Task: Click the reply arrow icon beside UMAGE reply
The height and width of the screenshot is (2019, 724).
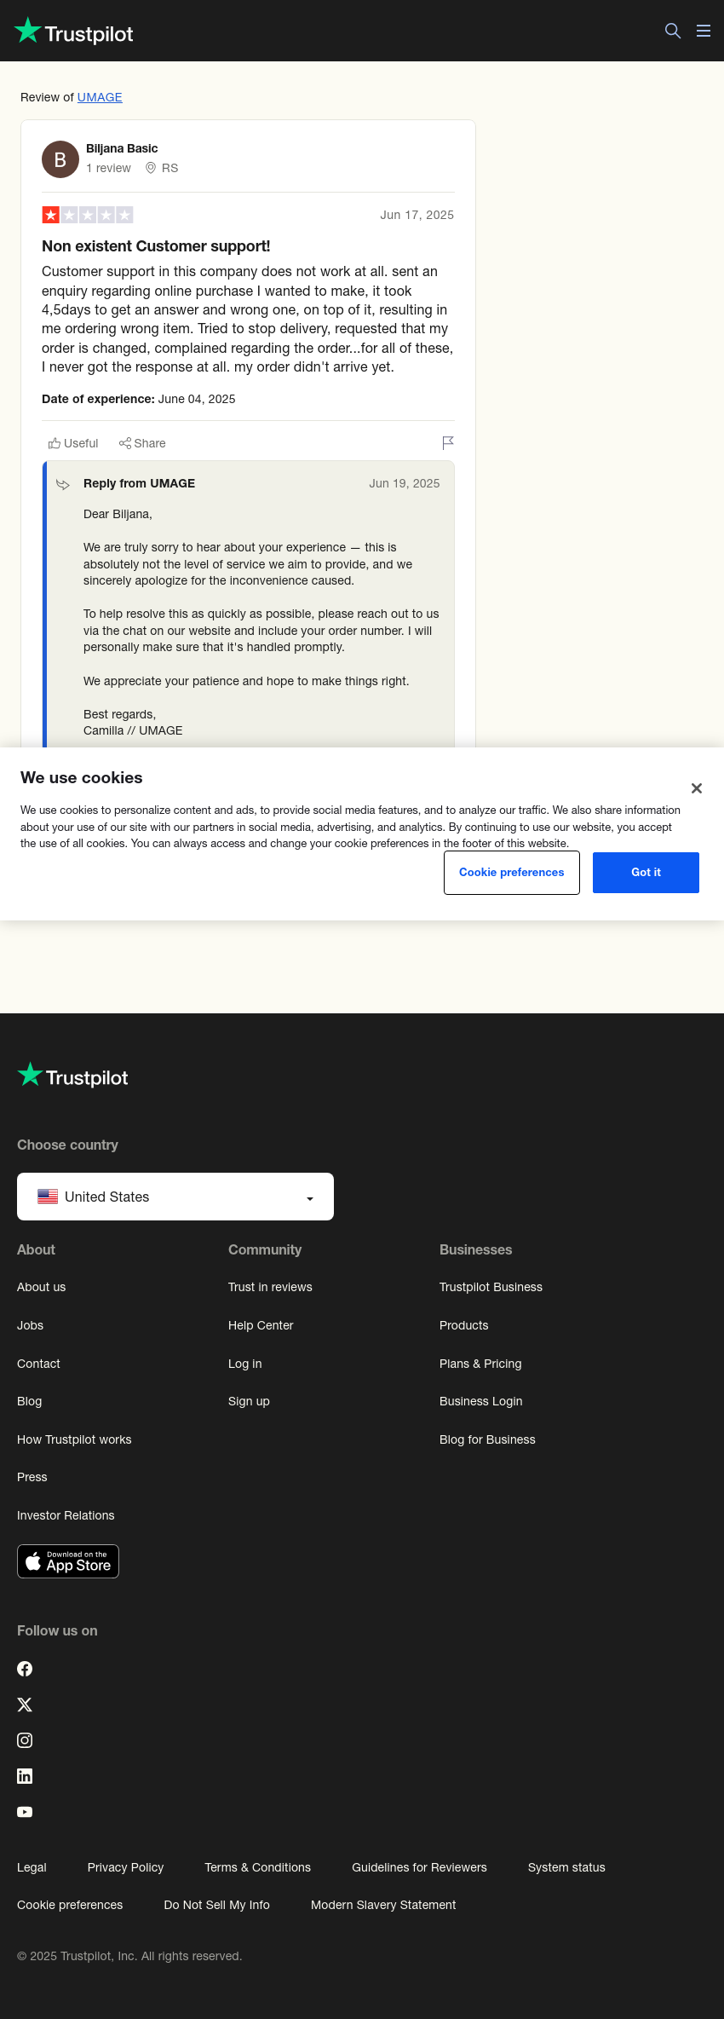Action: pyautogui.click(x=63, y=484)
